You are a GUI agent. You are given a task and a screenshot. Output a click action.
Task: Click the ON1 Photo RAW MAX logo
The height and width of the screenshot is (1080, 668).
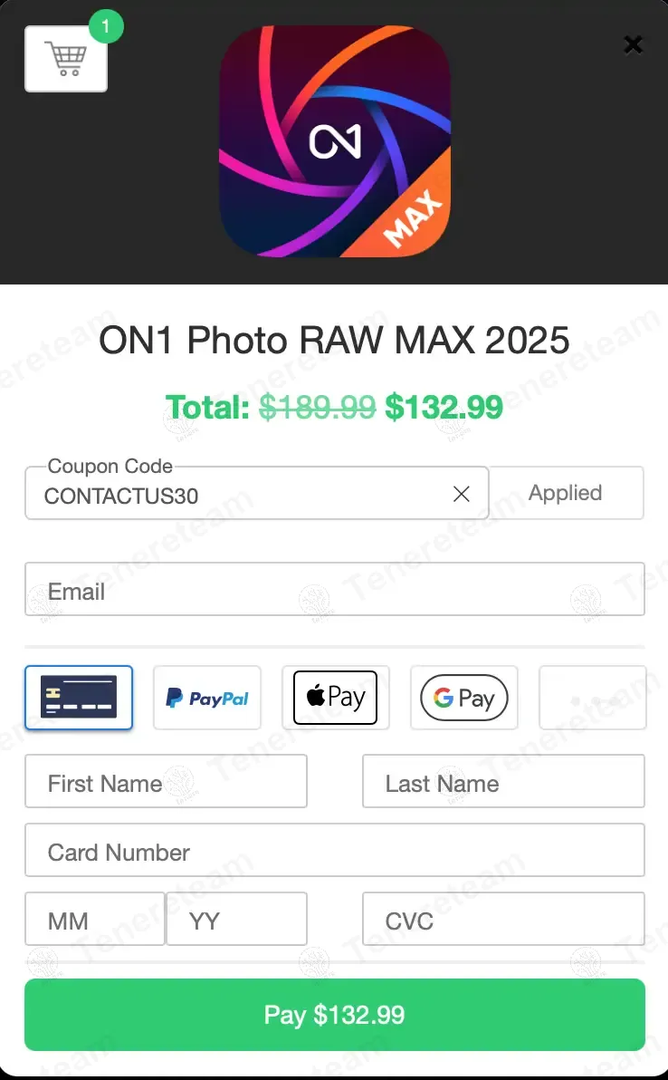coord(335,141)
